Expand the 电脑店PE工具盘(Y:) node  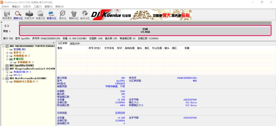7,82
